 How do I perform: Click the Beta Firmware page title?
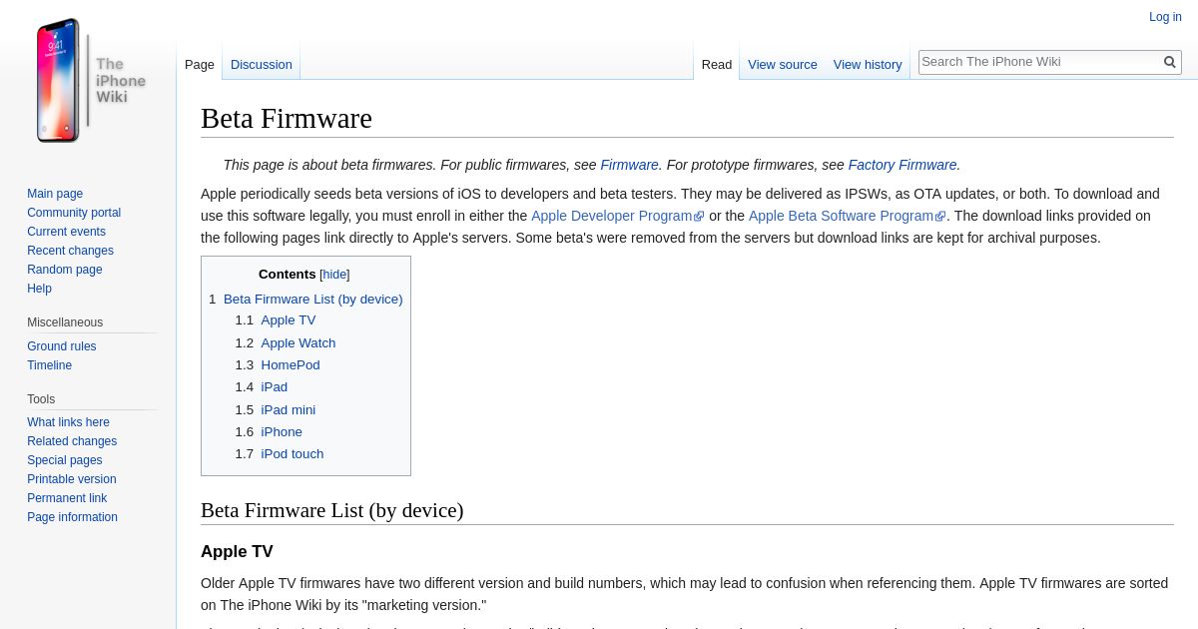coord(287,119)
